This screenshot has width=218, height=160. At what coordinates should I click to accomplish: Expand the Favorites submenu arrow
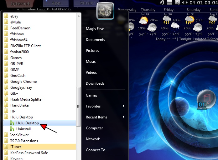tap(124, 106)
